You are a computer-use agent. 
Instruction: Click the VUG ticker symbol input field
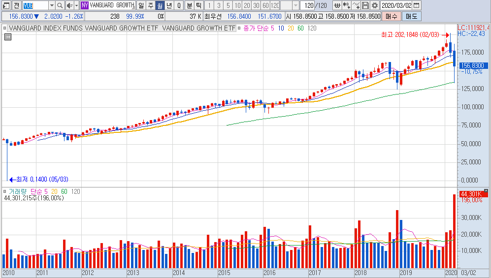(x=35, y=5)
